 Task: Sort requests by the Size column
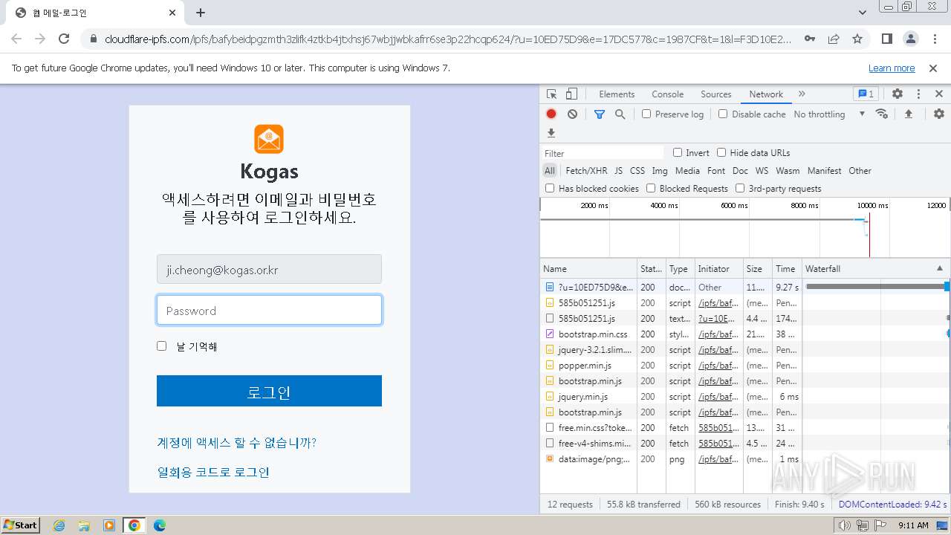[x=757, y=268]
